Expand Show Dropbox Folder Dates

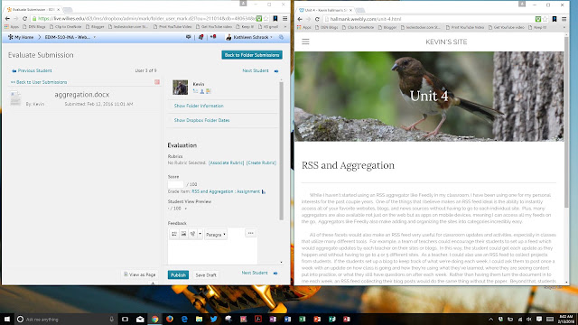(x=201, y=120)
